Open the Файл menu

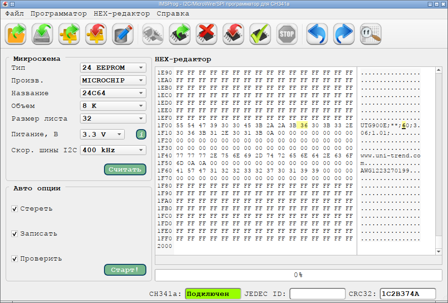click(14, 14)
